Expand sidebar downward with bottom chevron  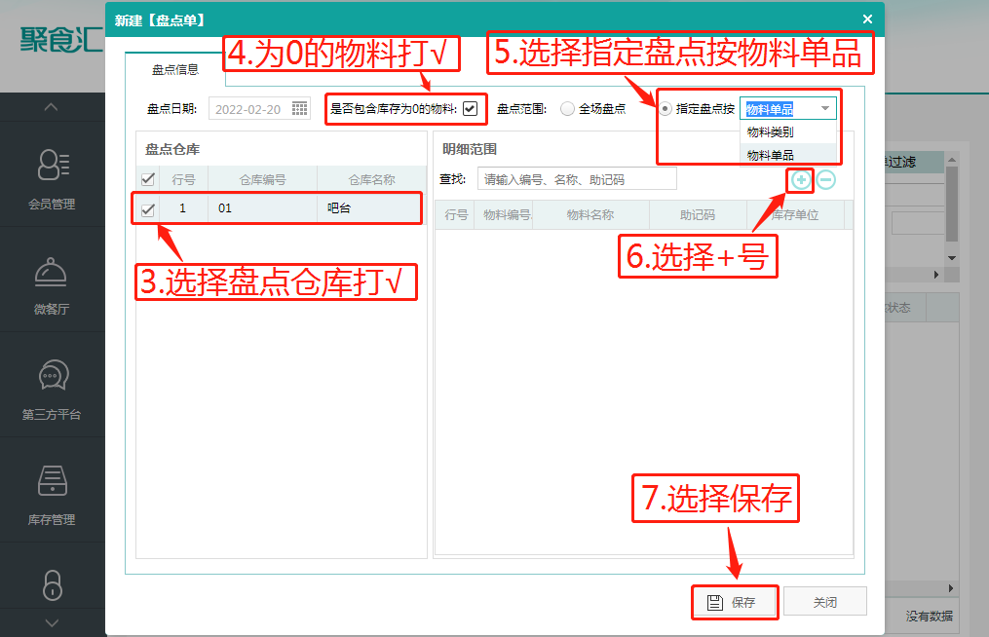52,623
